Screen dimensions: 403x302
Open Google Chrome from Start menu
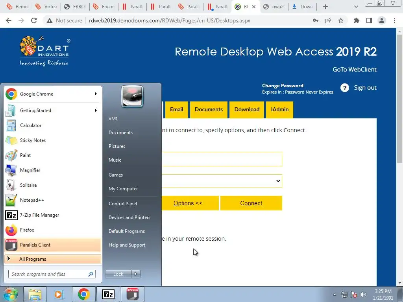(x=53, y=94)
